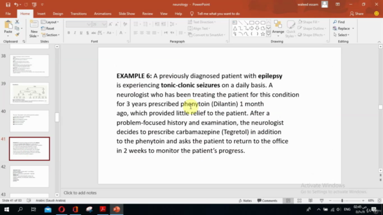Collapse the ribbon with the chevron
This screenshot has width=383, height=215.
(379, 42)
